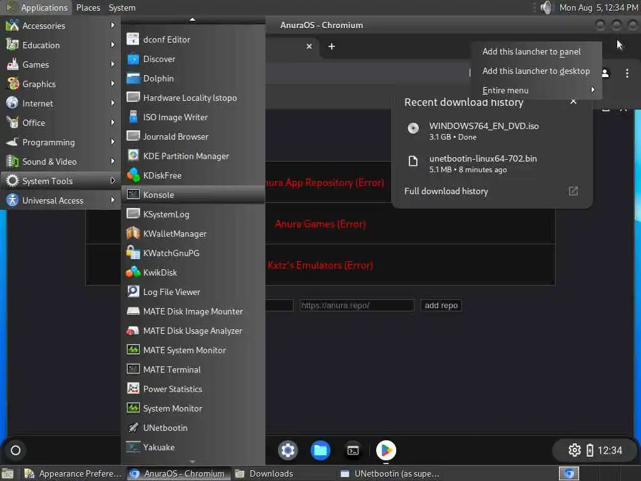Open Konsole terminal entry
The image size is (641, 481).
(x=193, y=195)
